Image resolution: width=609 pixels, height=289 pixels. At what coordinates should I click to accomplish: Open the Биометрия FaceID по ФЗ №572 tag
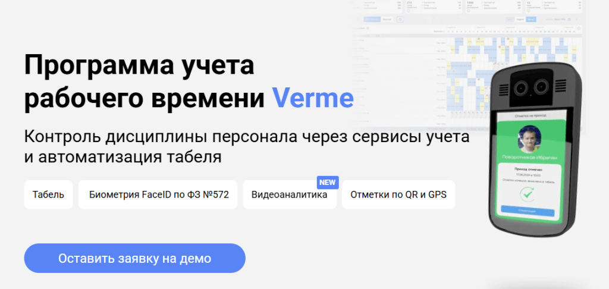coord(158,194)
